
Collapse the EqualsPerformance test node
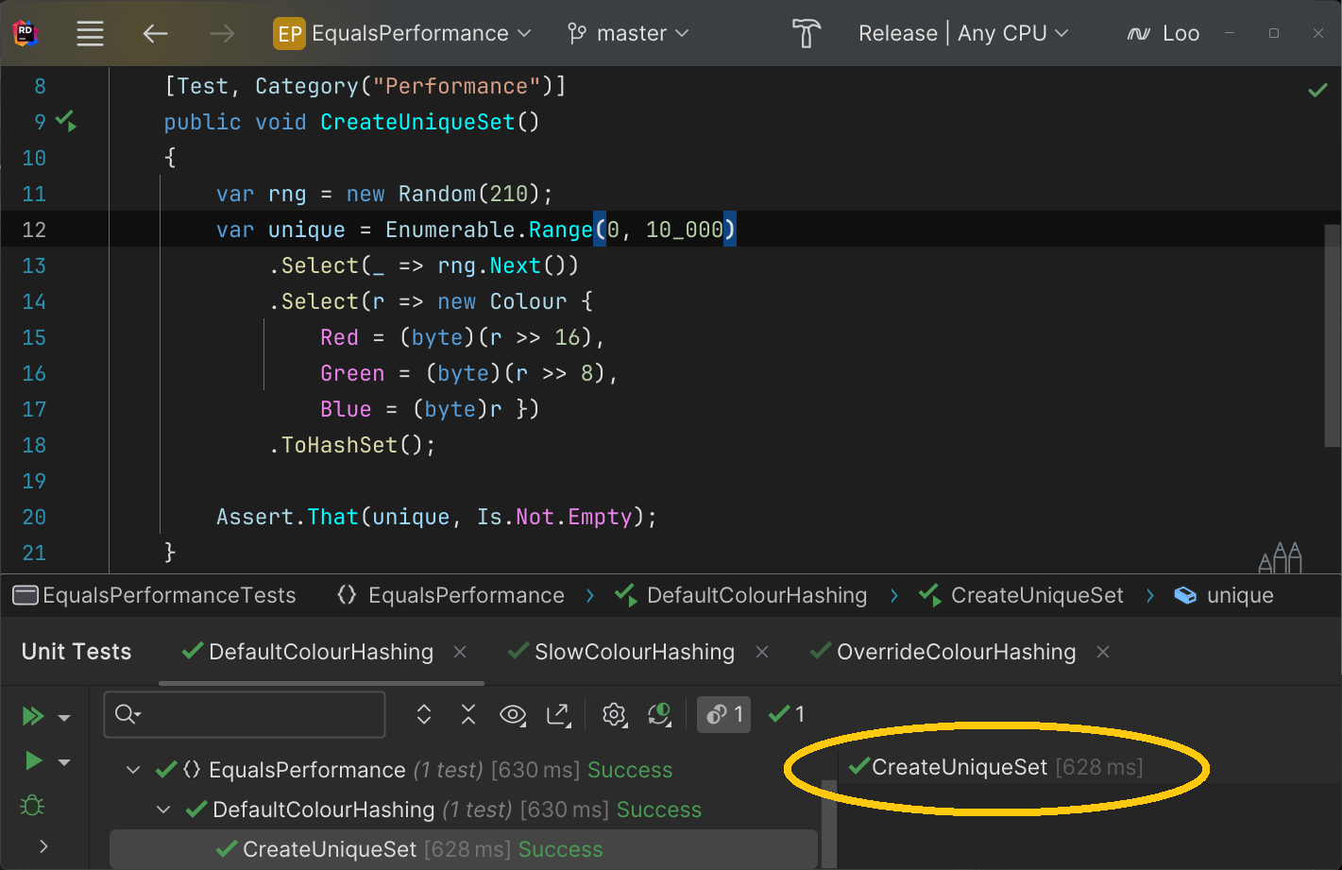(x=133, y=770)
